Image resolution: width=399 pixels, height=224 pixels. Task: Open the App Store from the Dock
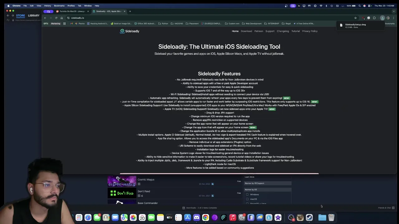tap(187, 218)
